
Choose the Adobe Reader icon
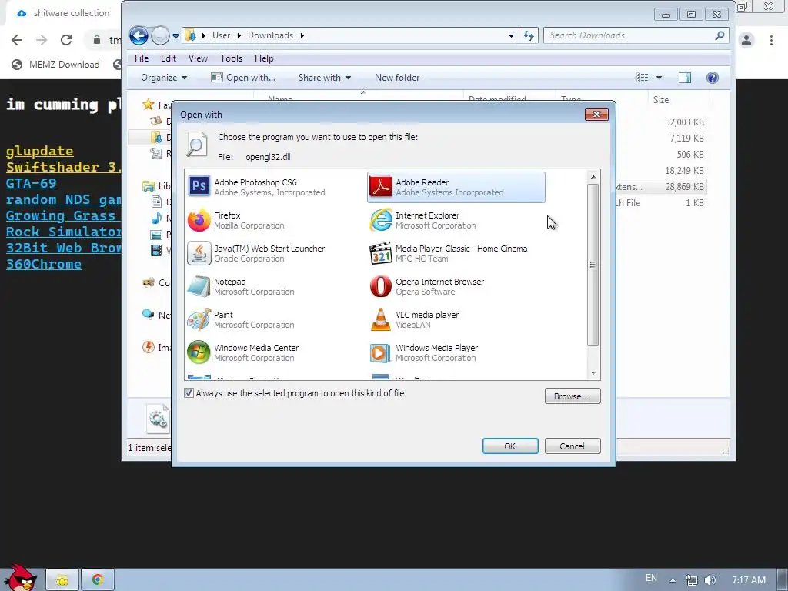[380, 187]
